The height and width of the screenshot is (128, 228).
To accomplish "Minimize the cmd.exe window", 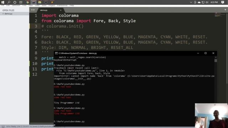I will (x=198, y=53).
